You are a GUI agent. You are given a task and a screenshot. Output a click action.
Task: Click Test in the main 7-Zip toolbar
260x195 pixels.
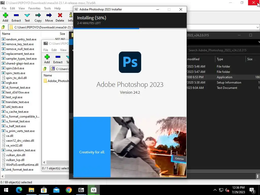27,18
